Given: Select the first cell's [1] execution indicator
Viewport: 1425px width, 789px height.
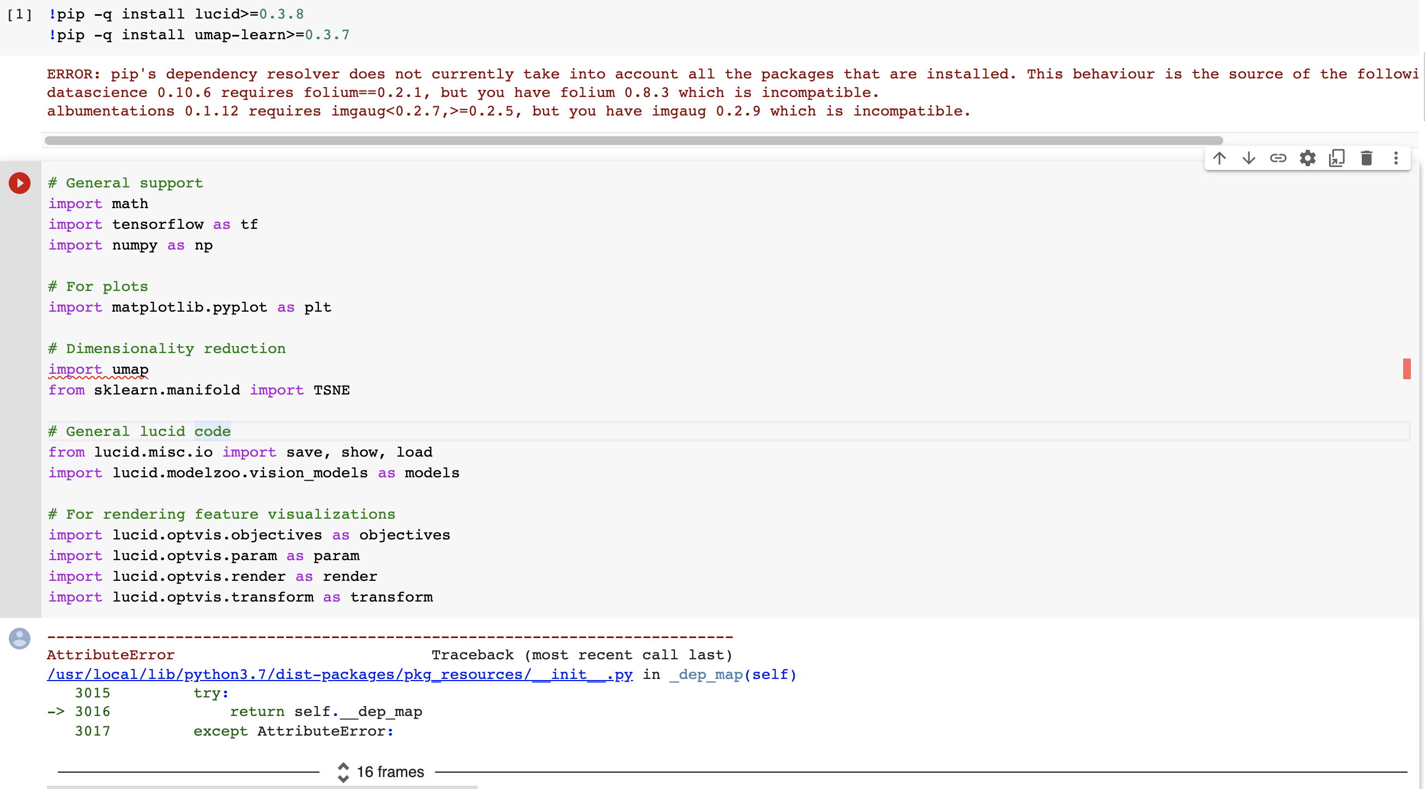Looking at the screenshot, I should 20,14.
